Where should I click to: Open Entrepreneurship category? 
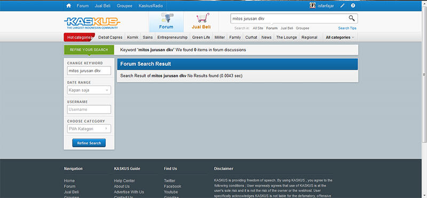click(172, 37)
